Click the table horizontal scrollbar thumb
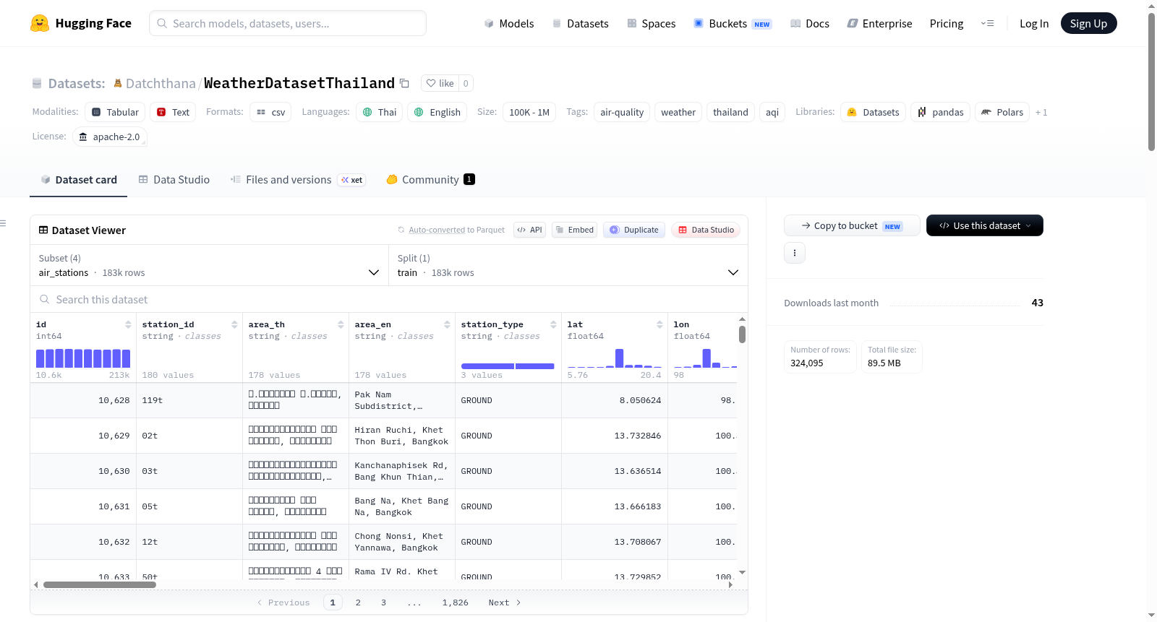 pos(100,584)
